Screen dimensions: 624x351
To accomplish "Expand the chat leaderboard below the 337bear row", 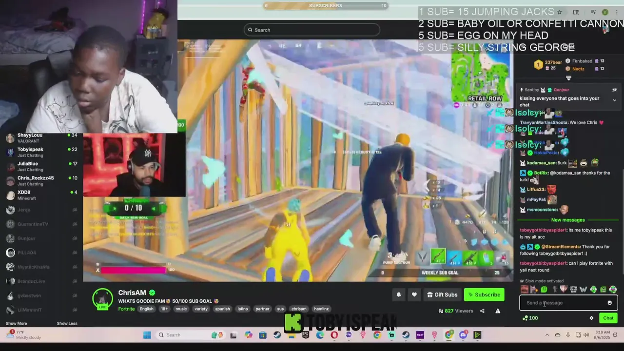I will point(568,78).
